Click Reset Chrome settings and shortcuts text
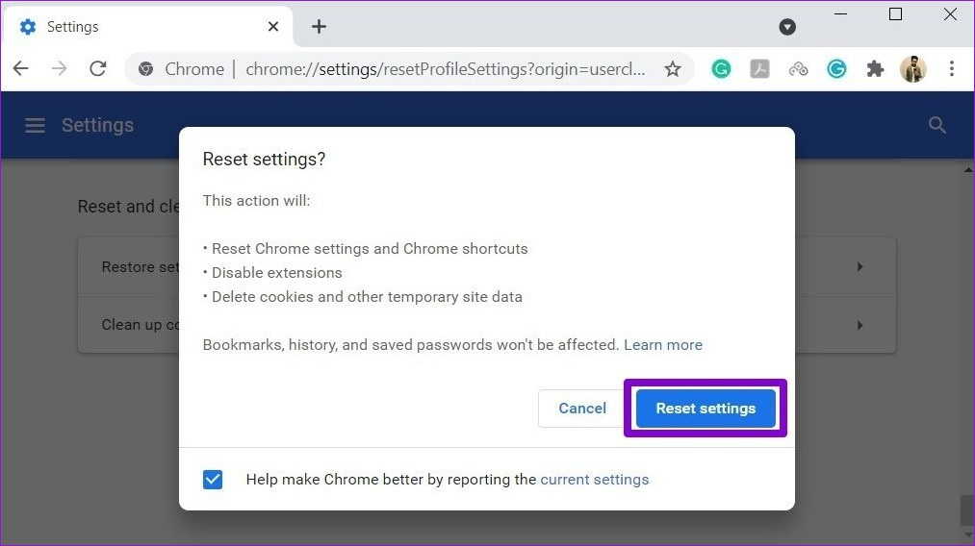The width and height of the screenshot is (975, 546). 370,248
